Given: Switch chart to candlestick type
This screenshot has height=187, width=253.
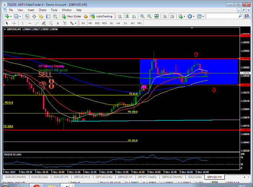Looking at the screenshot, I should (x=127, y=16).
